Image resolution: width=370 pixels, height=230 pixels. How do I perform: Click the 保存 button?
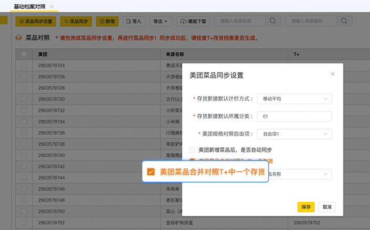point(306,207)
